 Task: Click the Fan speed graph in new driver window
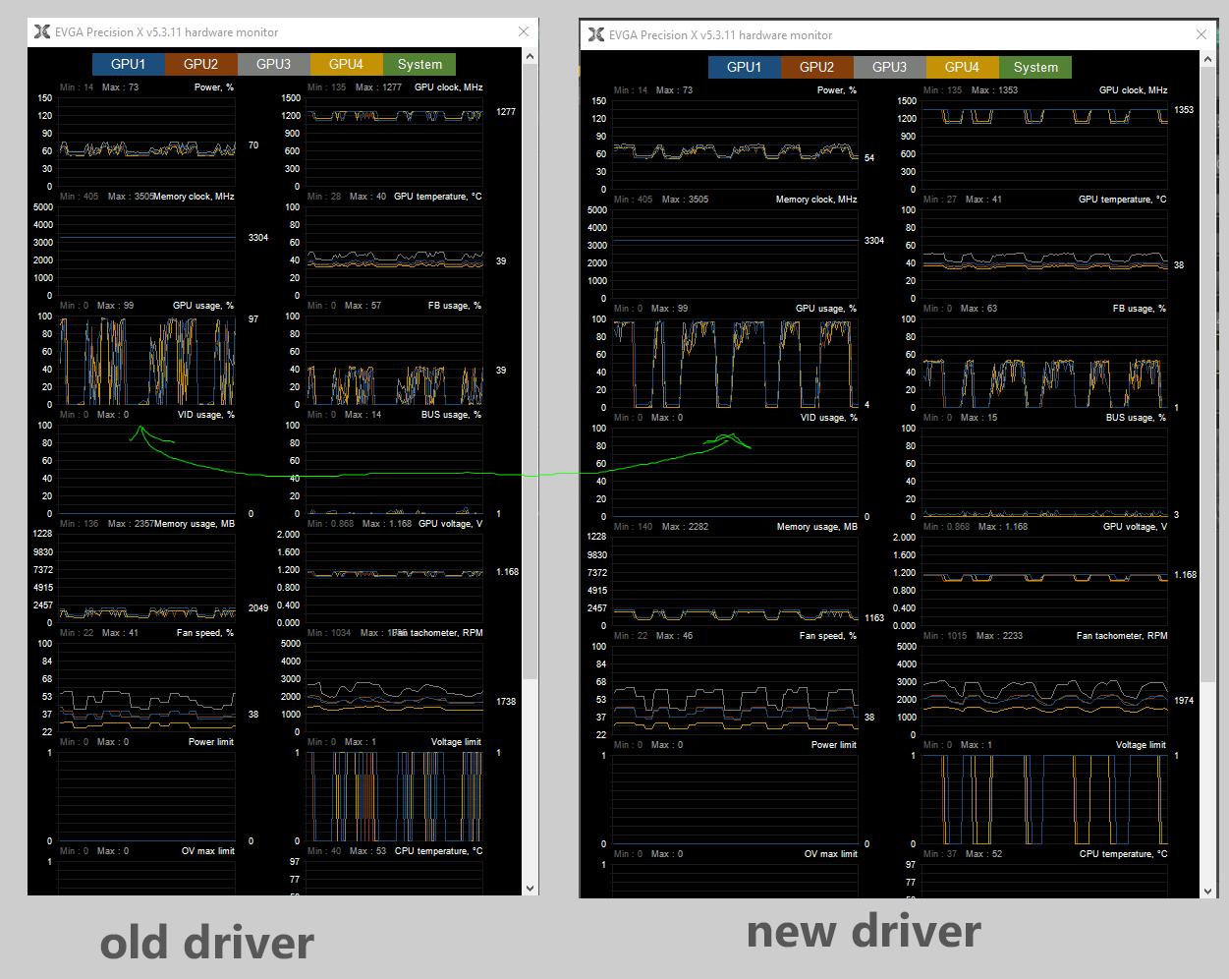[x=735, y=690]
